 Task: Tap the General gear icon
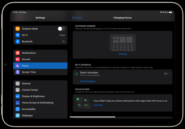18,84
